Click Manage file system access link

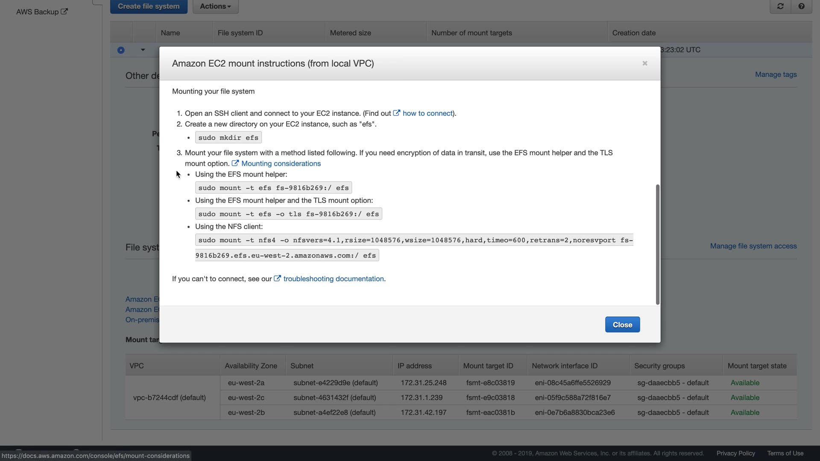click(753, 246)
